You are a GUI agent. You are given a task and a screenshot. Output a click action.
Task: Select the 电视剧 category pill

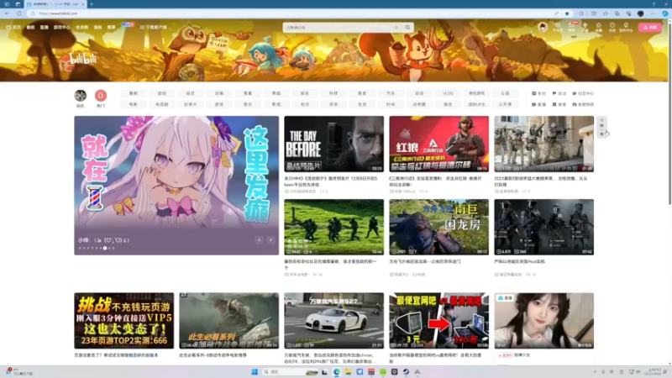[x=162, y=104]
